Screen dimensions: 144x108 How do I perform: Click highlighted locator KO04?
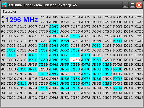coord(118,41)
